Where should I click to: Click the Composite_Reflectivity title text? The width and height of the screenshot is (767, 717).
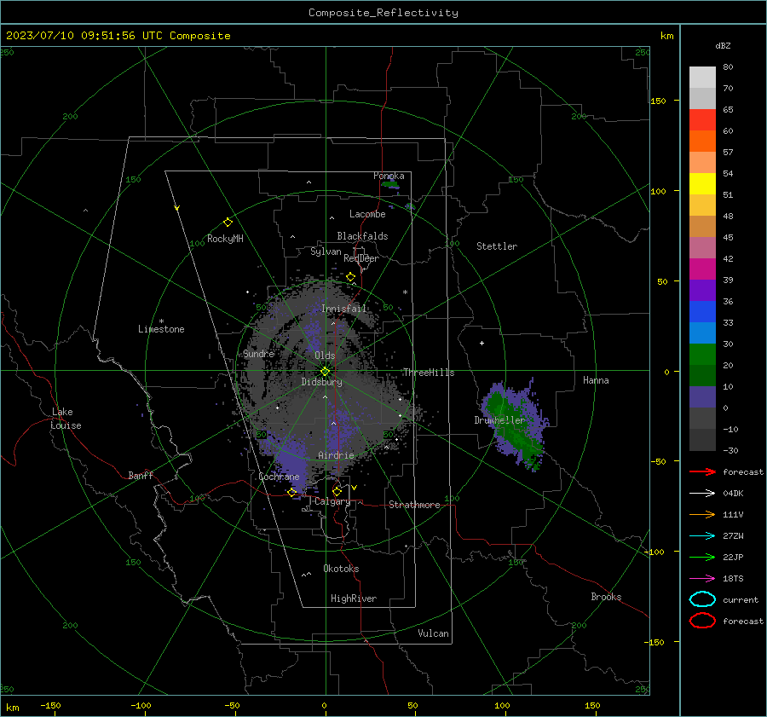(383, 13)
